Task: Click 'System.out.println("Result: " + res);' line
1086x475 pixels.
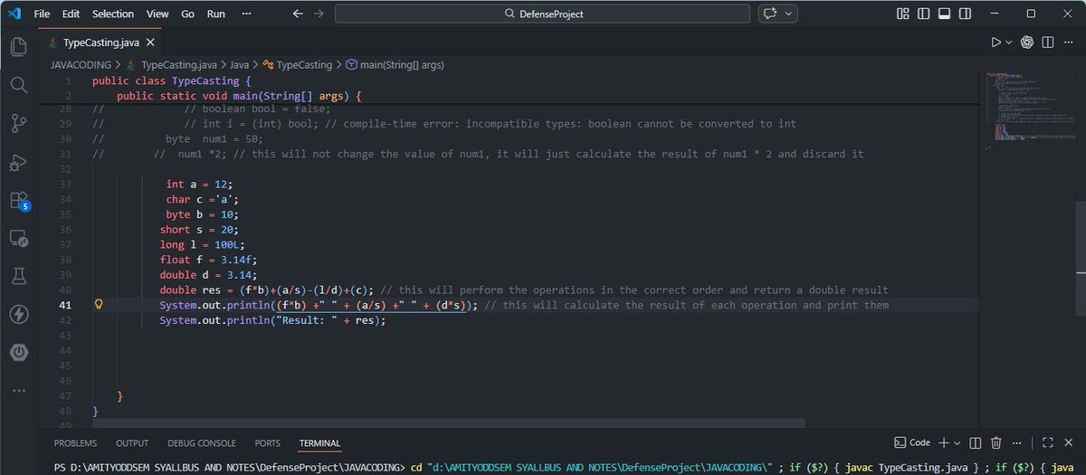Action: (273, 320)
